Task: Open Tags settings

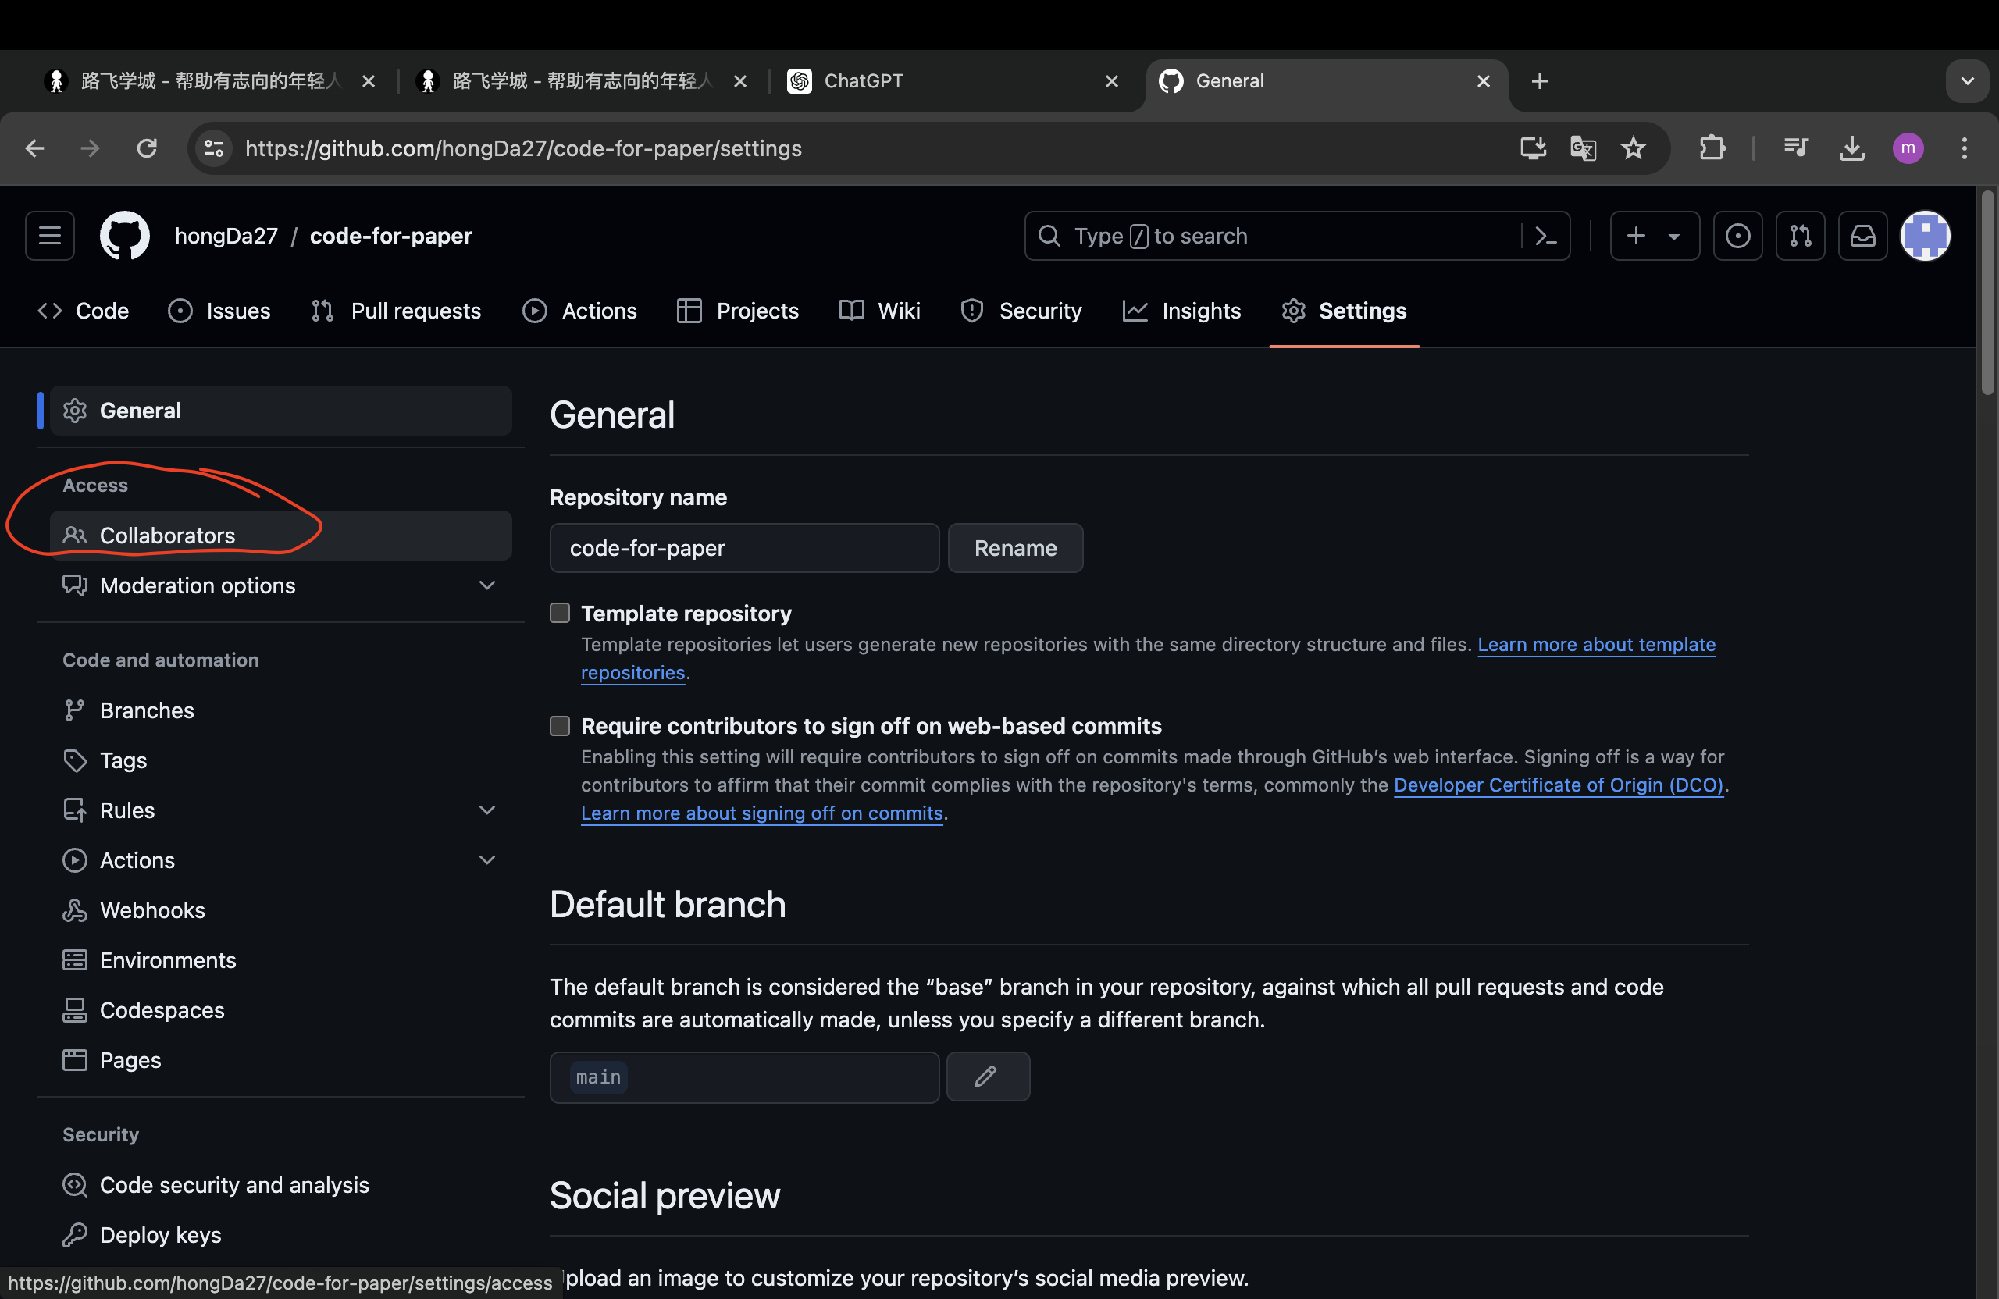Action: click(x=280, y=760)
